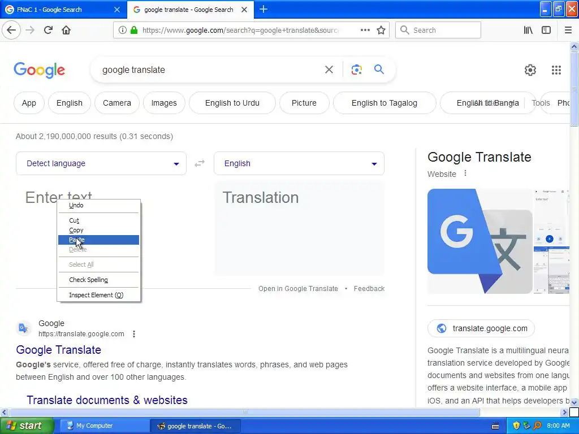Click google translate taskbar button
The height and width of the screenshot is (434, 579).
(195, 426)
